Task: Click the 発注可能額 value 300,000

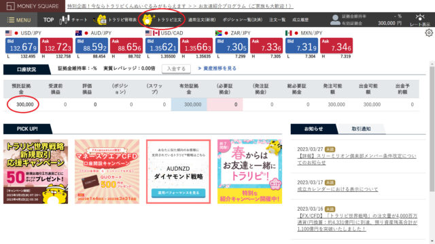Action: click(336, 104)
